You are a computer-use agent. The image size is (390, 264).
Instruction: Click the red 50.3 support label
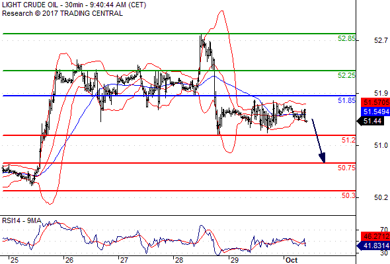[348, 195]
